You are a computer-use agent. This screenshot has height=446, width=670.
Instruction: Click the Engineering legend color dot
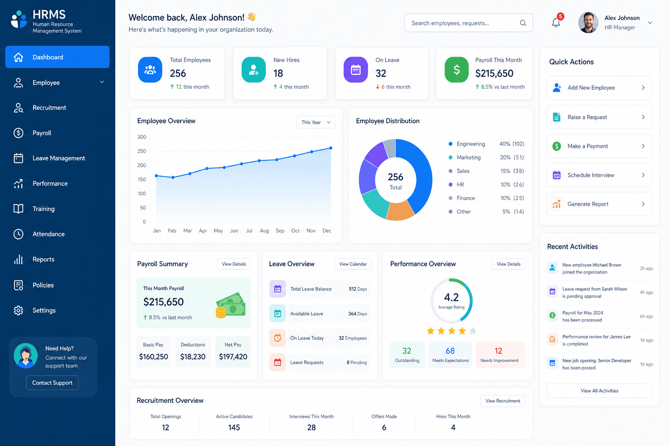tap(451, 144)
